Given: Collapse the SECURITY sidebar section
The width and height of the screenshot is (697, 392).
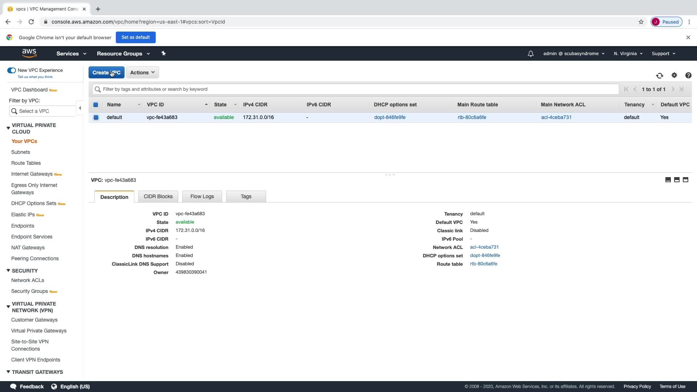Looking at the screenshot, I should point(8,271).
